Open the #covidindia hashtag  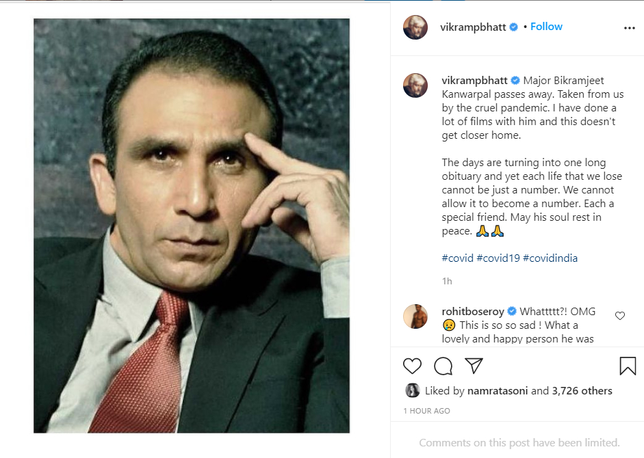pyautogui.click(x=550, y=258)
